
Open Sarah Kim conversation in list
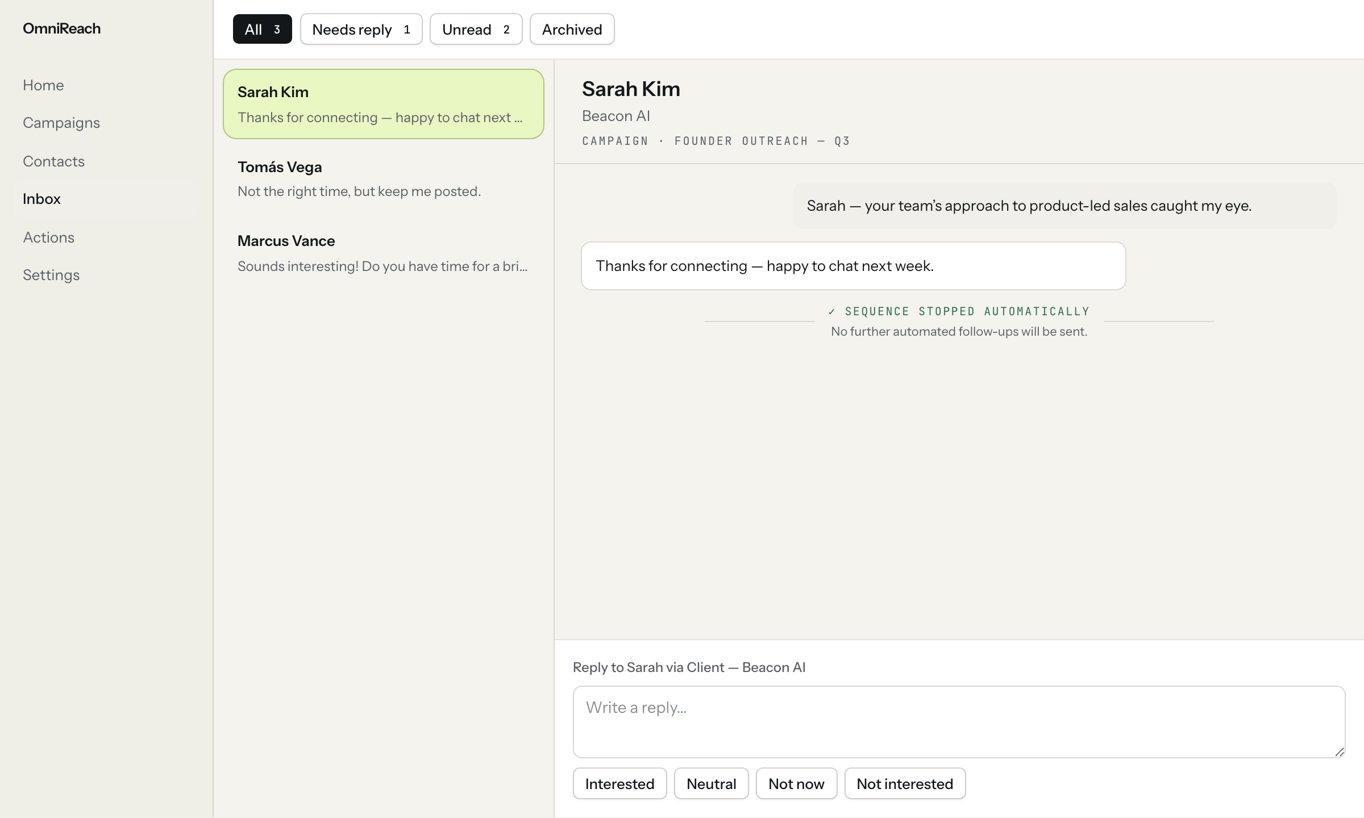[x=384, y=104]
